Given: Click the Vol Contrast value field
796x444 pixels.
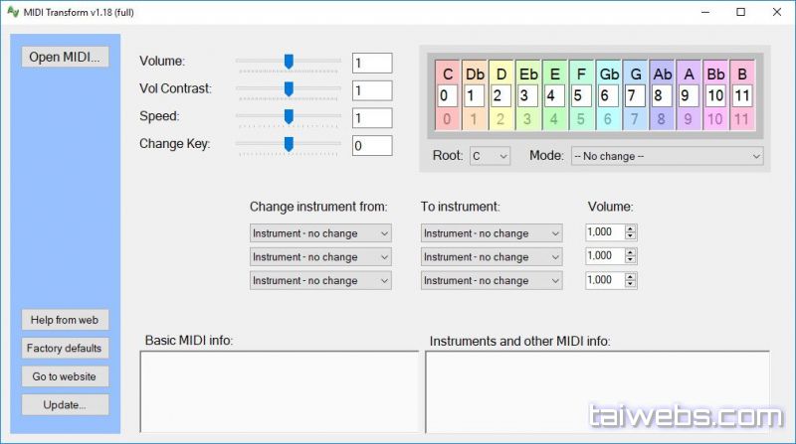Looking at the screenshot, I should click(372, 90).
